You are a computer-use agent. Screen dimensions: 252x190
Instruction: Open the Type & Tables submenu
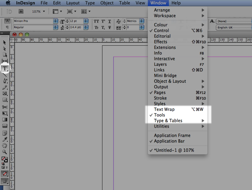click(x=178, y=121)
